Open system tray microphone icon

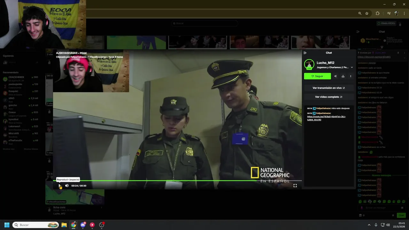tap(376, 225)
